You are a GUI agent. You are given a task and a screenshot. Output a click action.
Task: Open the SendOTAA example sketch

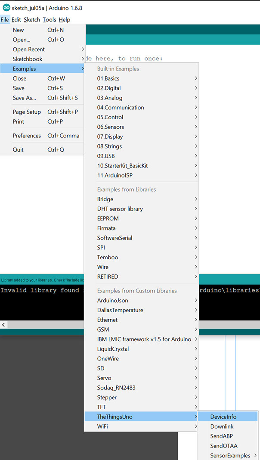(x=228, y=446)
